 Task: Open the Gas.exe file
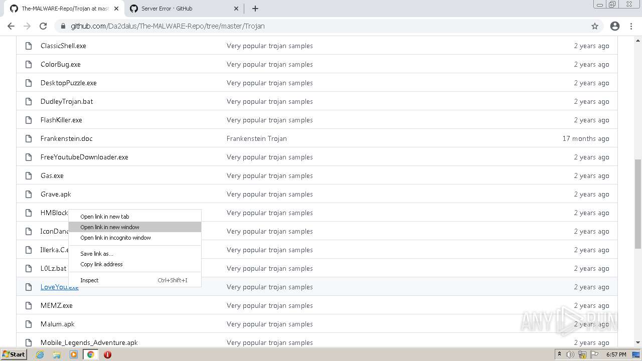[52, 175]
